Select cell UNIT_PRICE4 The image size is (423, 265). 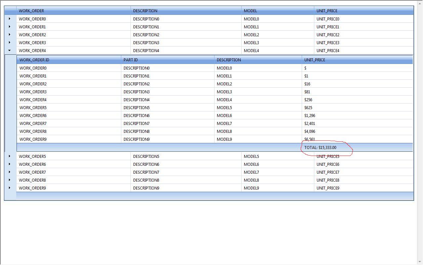(x=364, y=50)
